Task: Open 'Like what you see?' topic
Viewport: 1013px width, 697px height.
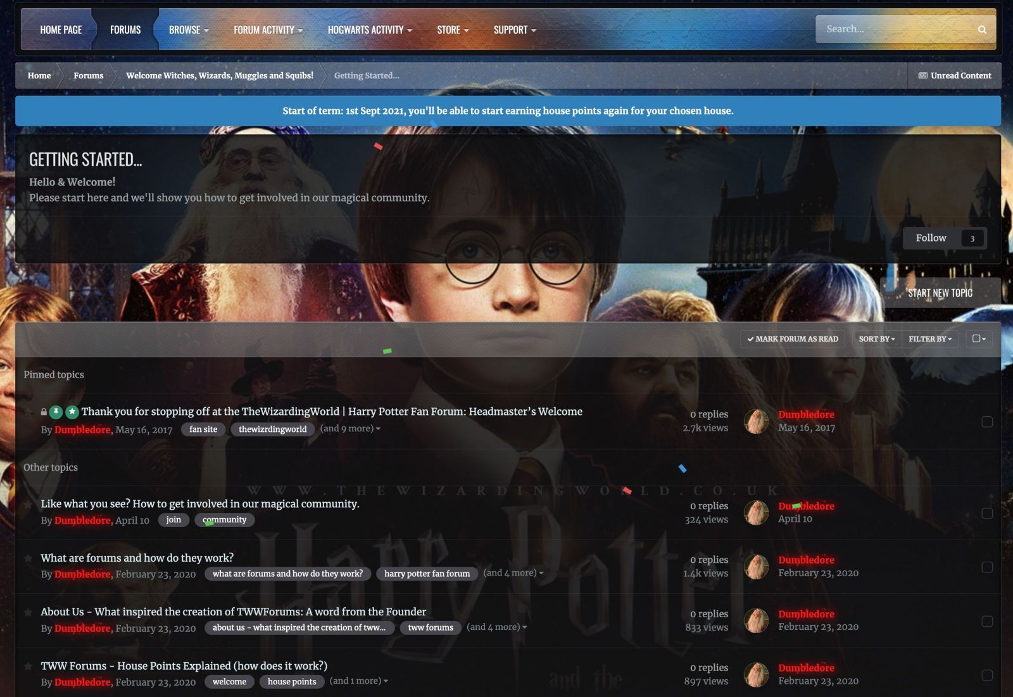Action: coord(200,504)
